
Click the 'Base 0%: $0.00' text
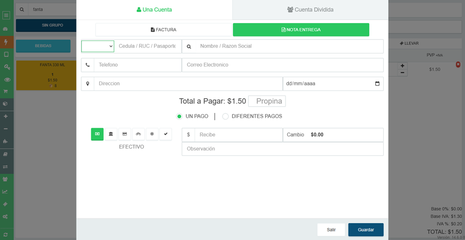tap(446, 209)
